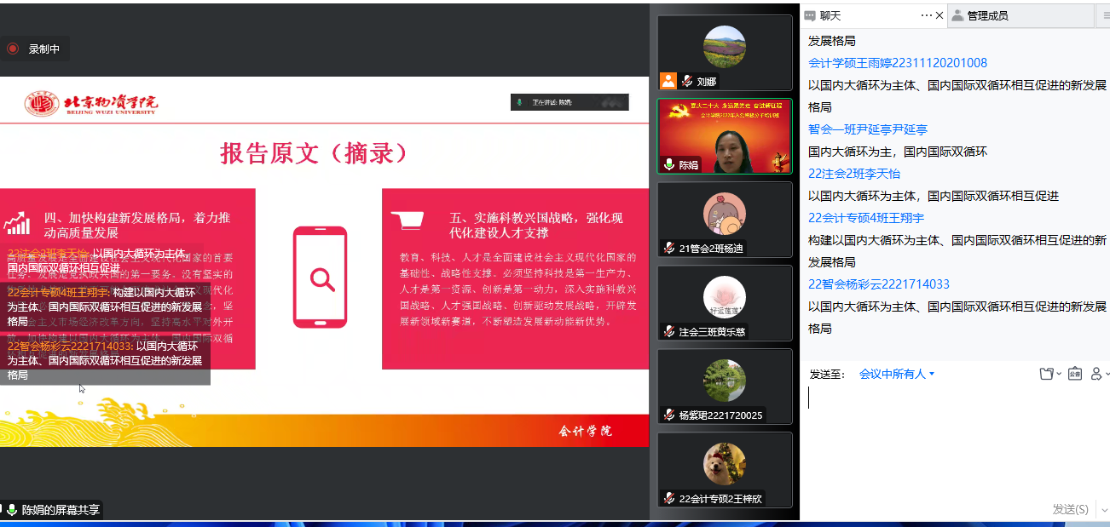Viewport: 1110px width, 527px height.
Task: Click in the chat message input box
Action: [955, 434]
